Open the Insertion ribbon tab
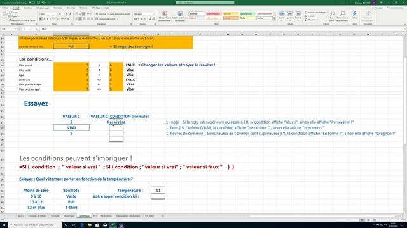The height and width of the screenshot is (228, 407). point(28,8)
